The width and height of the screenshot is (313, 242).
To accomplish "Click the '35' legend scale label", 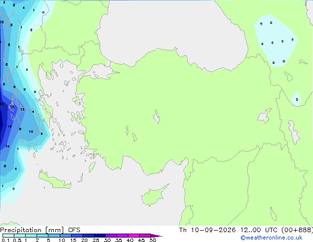I will [x=118, y=240].
